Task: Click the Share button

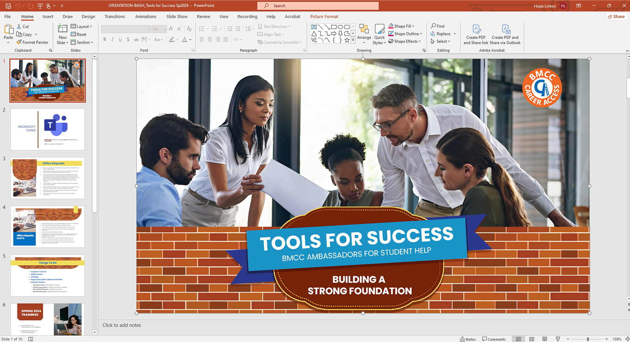Action: [x=616, y=16]
